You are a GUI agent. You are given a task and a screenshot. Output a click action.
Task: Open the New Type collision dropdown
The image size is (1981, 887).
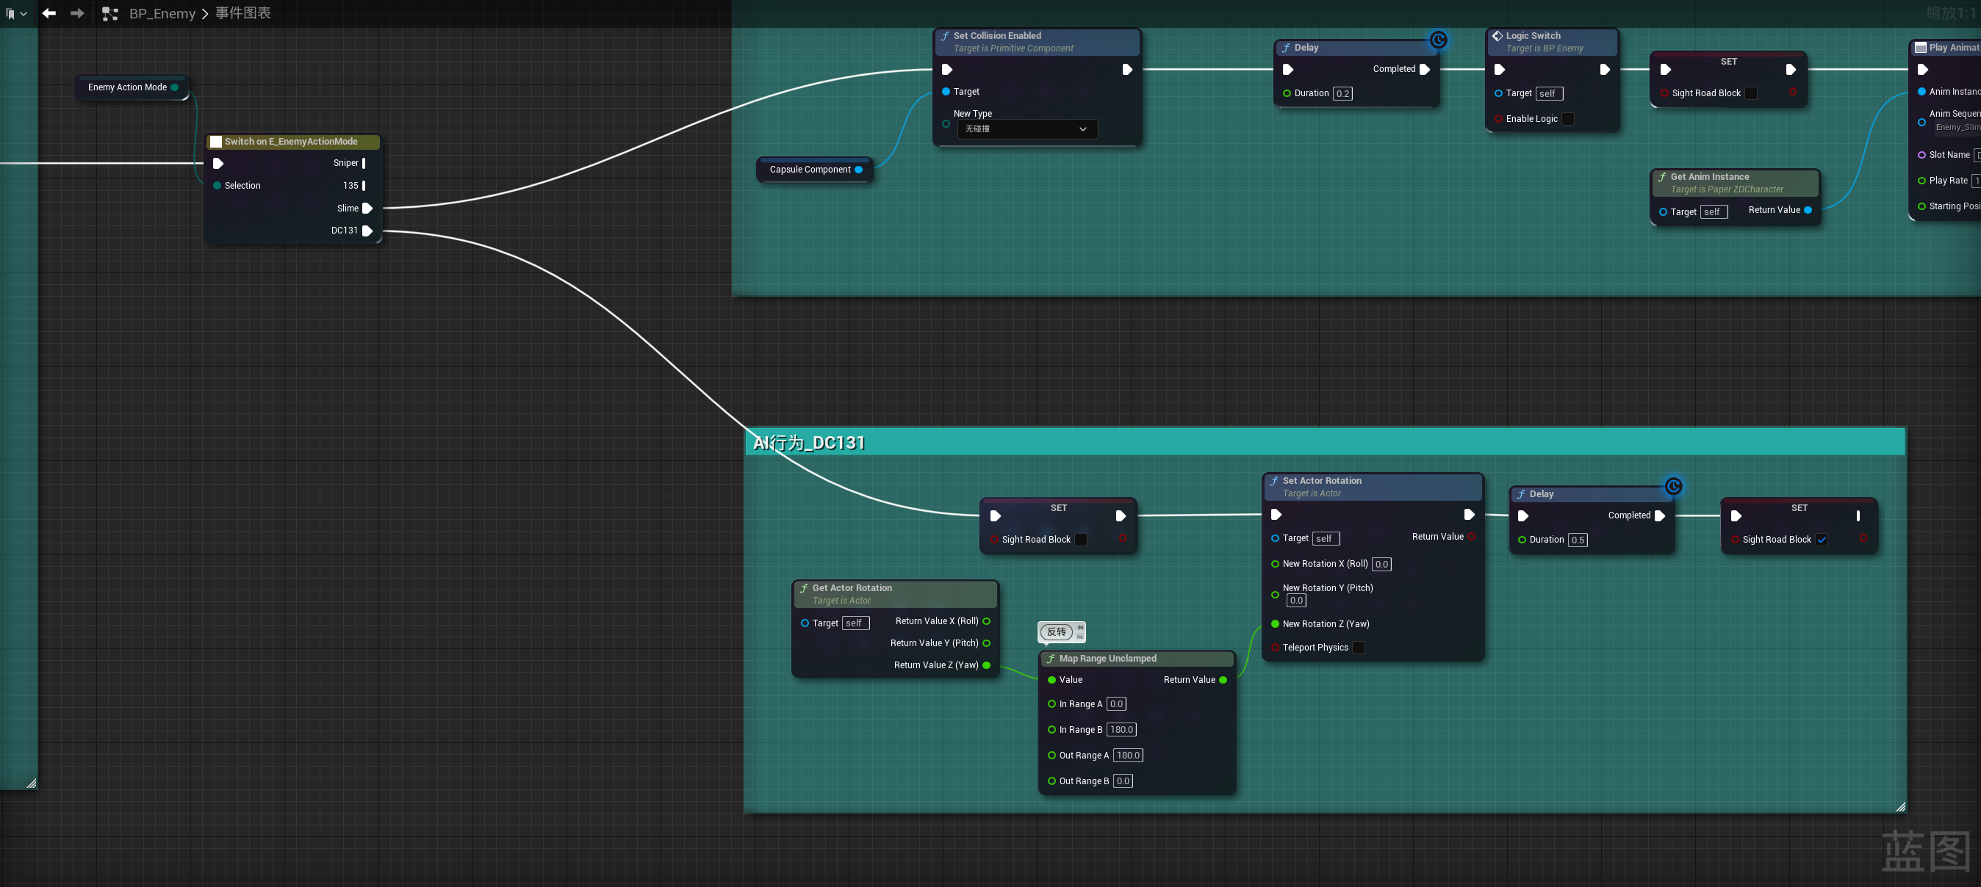pyautogui.click(x=1026, y=129)
